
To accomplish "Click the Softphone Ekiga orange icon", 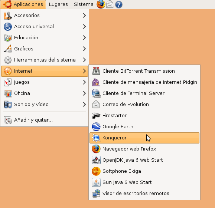I will [96, 171].
